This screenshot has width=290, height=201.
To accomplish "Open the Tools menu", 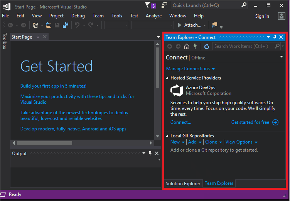I will click(117, 16).
